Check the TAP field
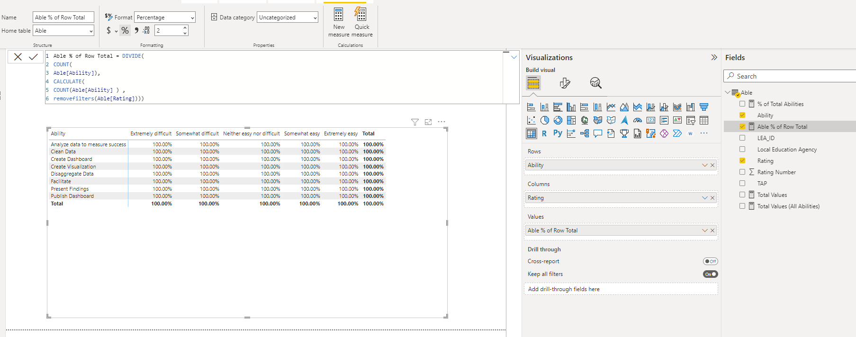This screenshot has width=856, height=337. (742, 183)
